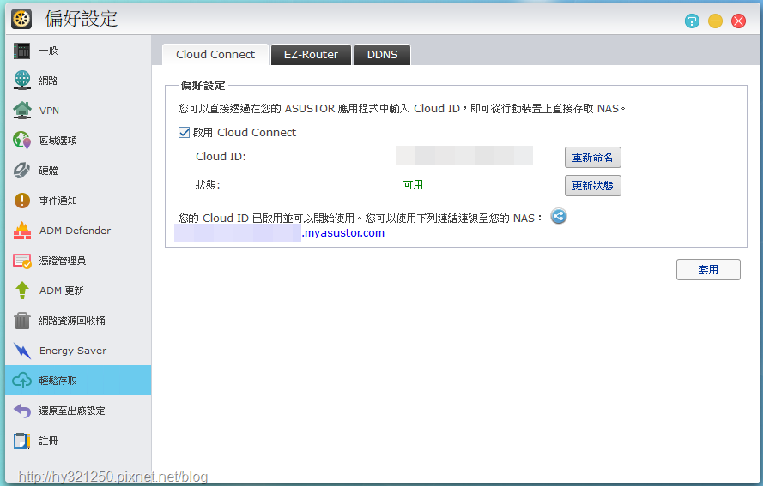Select the 註冊 registration notebook icon
Screen dimensions: 763x486
[22, 441]
